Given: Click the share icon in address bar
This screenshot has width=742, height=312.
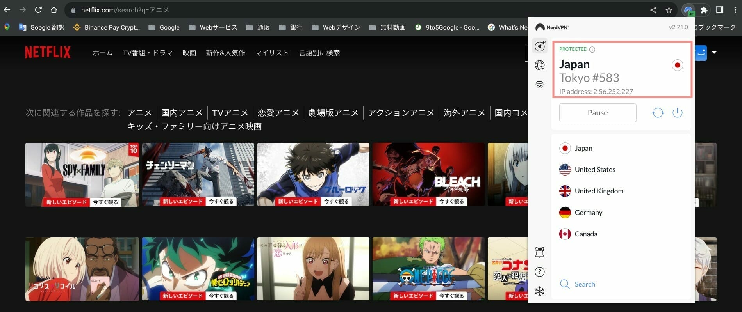Looking at the screenshot, I should coord(653,10).
